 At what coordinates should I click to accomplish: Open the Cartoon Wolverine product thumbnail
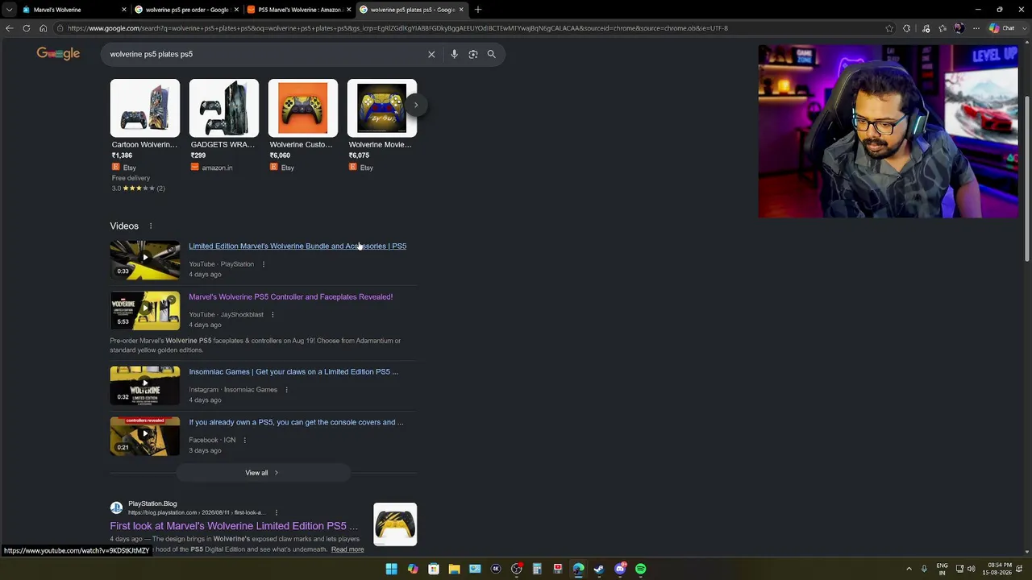145,108
